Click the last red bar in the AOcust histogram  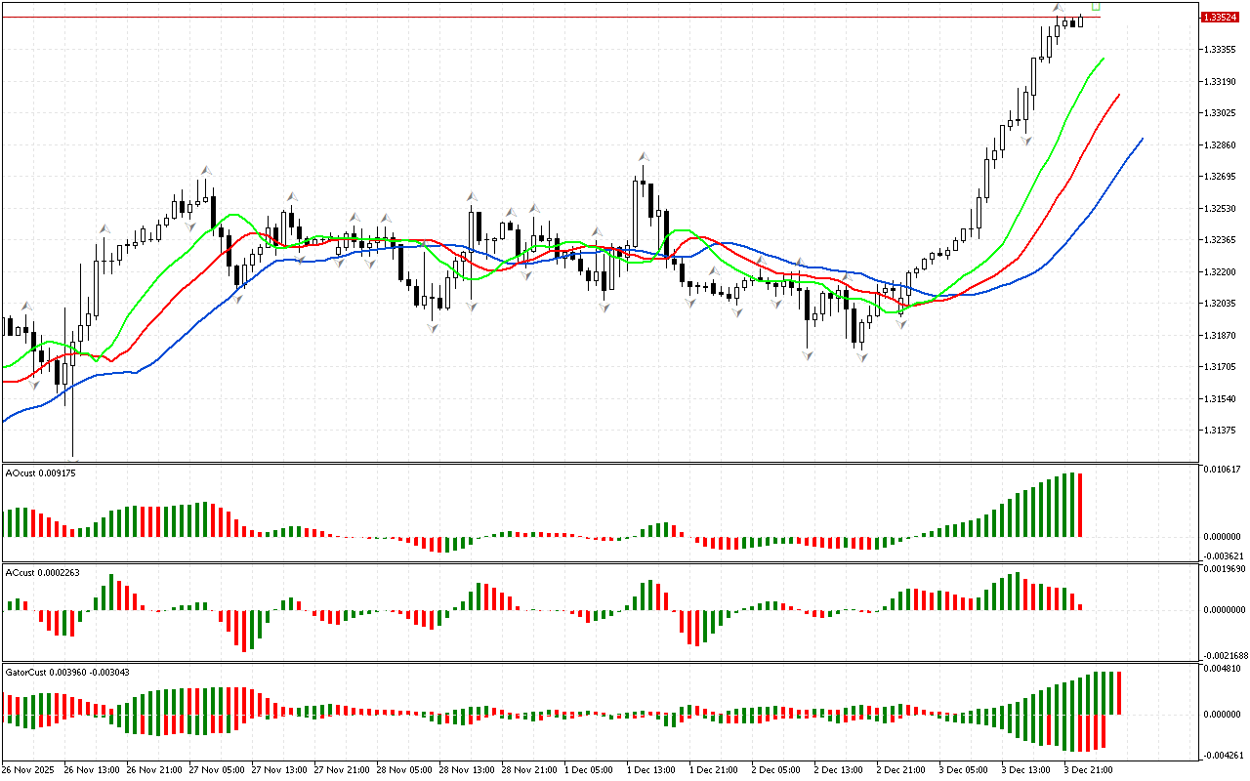(x=1080, y=506)
